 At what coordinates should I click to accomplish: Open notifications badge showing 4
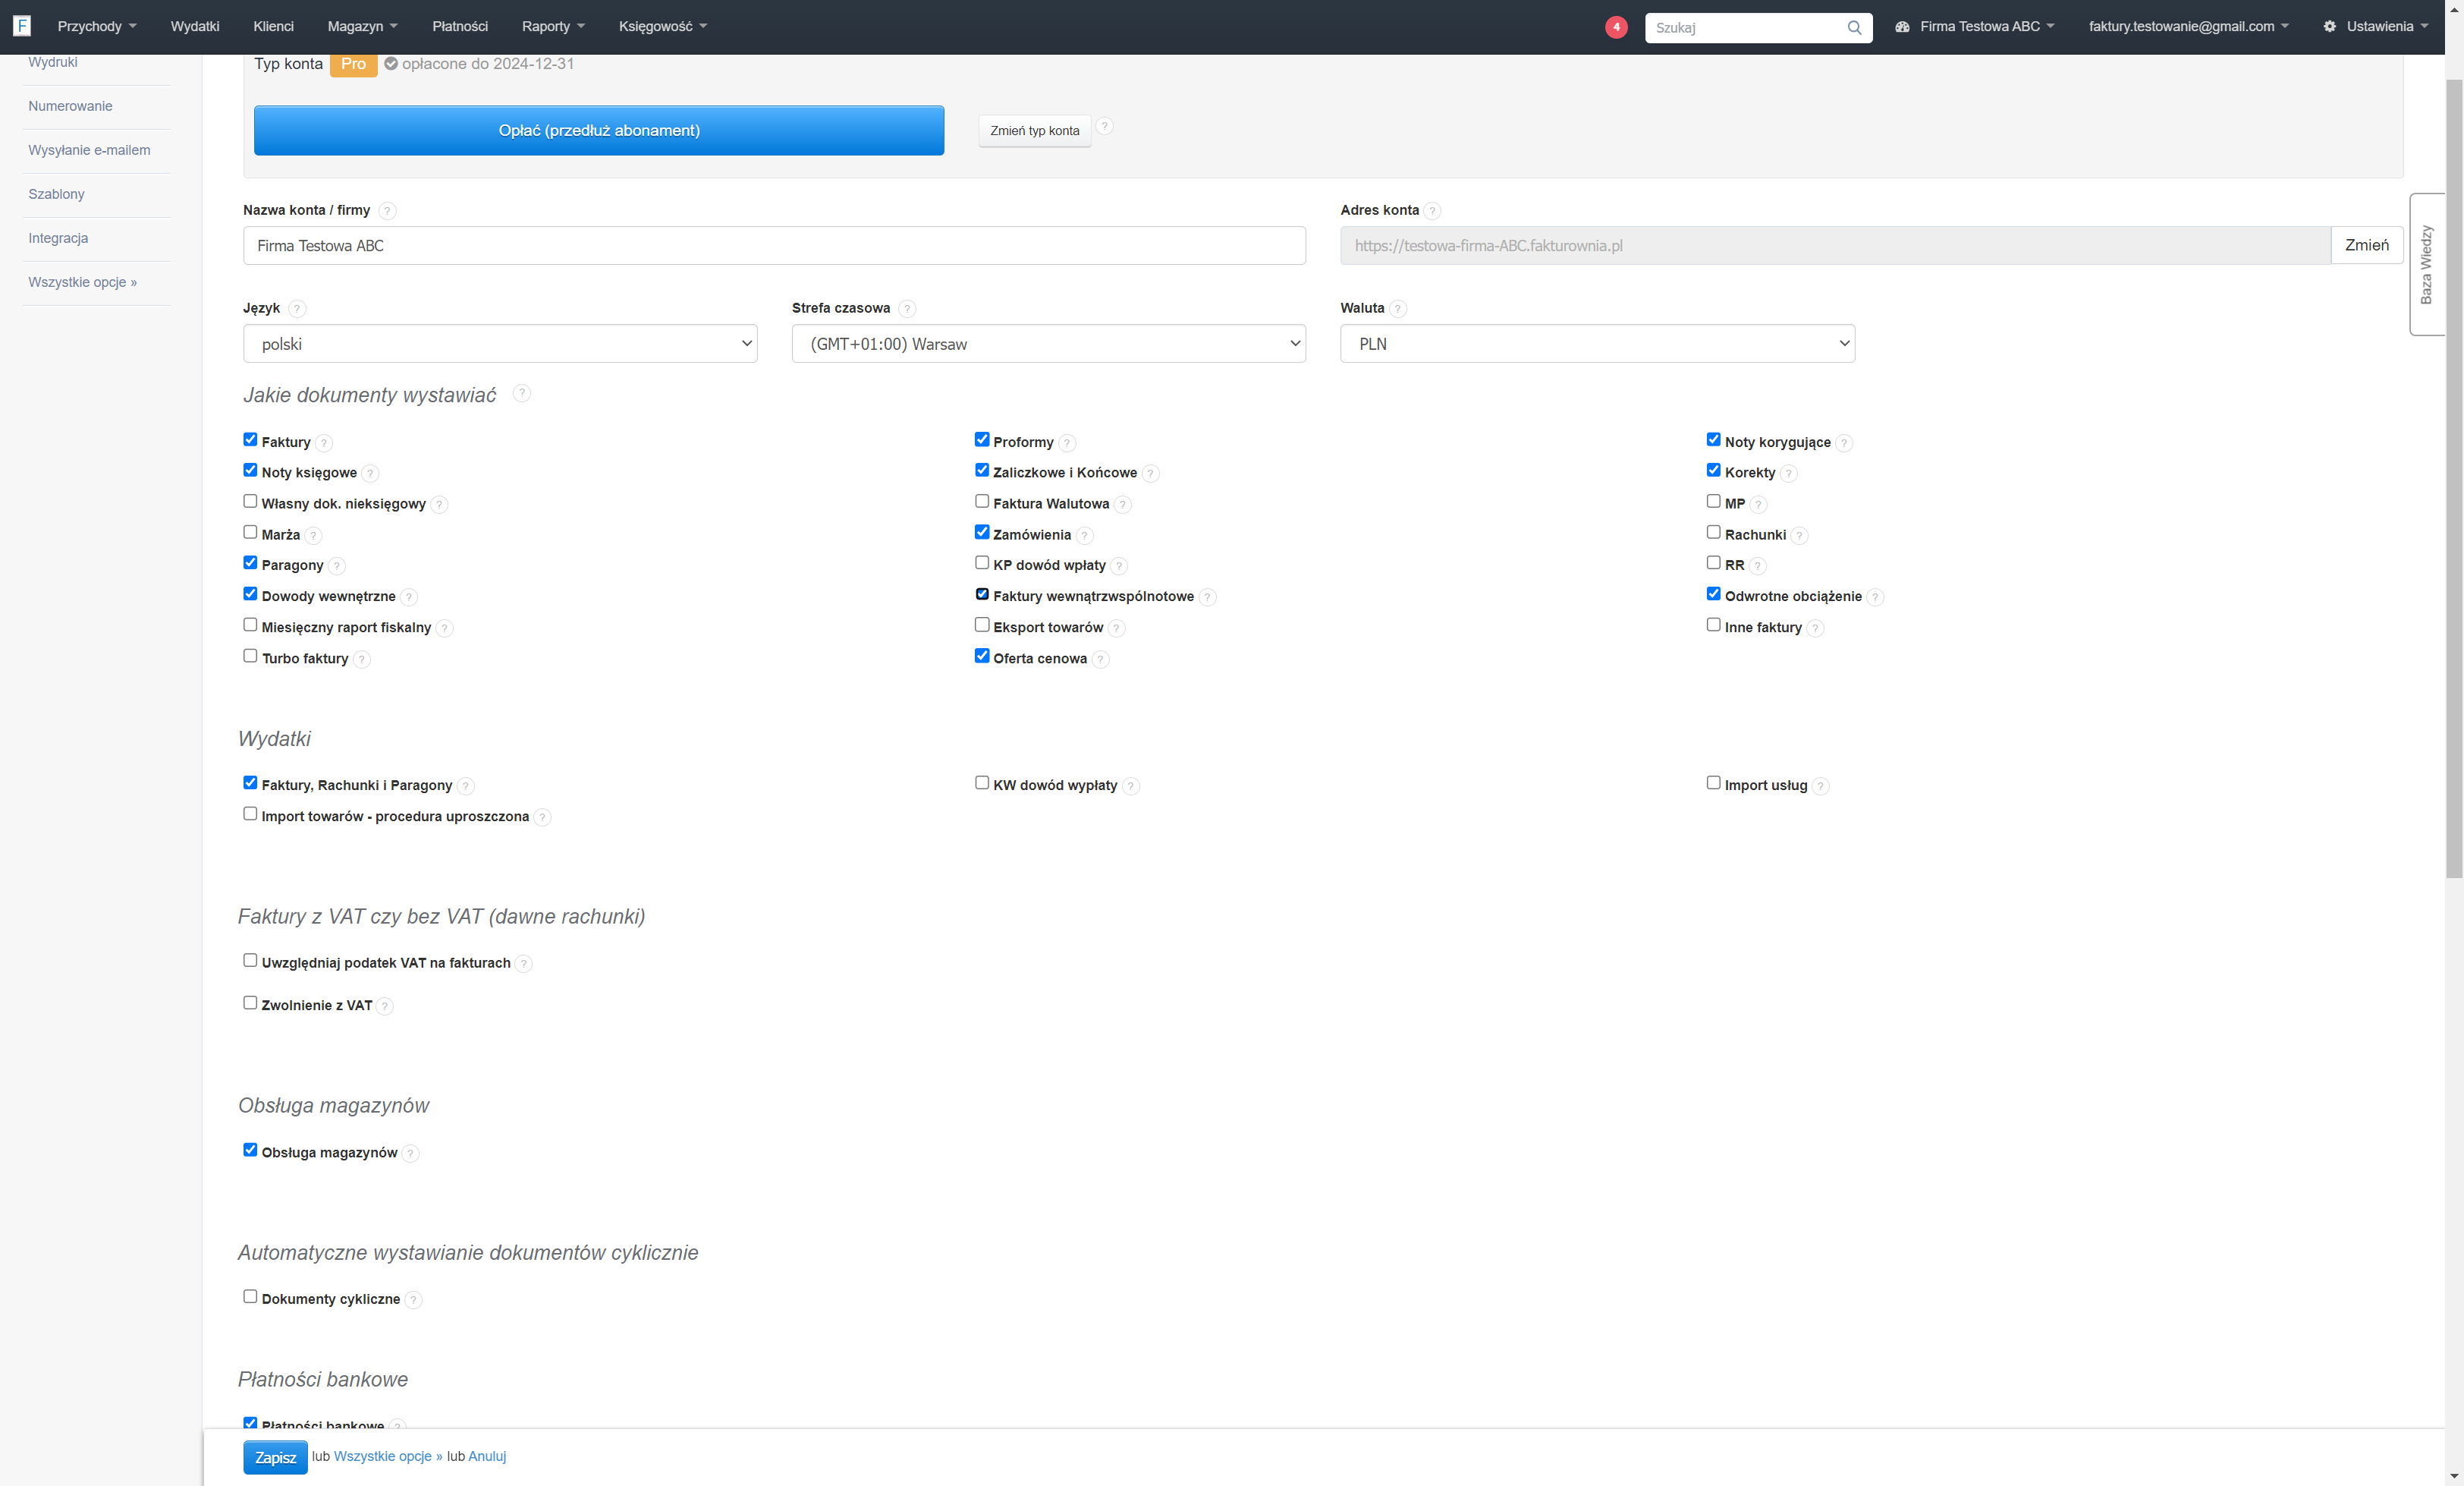tap(1616, 27)
